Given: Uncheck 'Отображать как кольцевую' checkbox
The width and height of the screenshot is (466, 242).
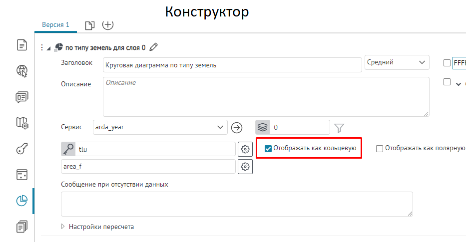Looking at the screenshot, I should 268,149.
